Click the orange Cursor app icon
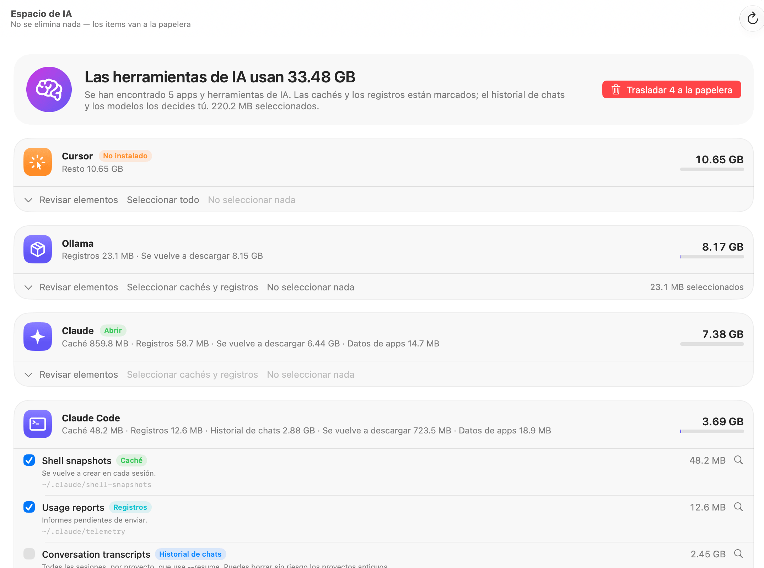The image size is (764, 568). tap(38, 162)
